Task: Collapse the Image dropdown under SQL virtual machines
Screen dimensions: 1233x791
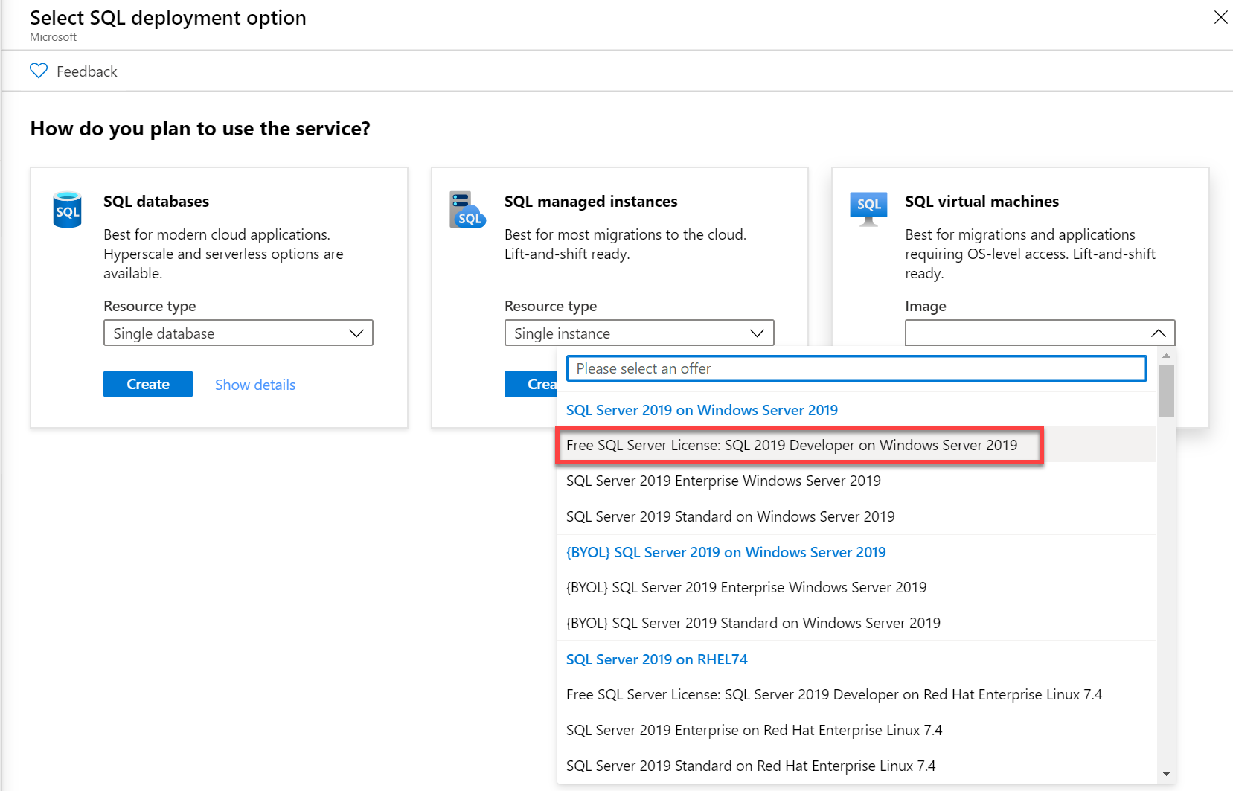Action: [x=1040, y=333]
